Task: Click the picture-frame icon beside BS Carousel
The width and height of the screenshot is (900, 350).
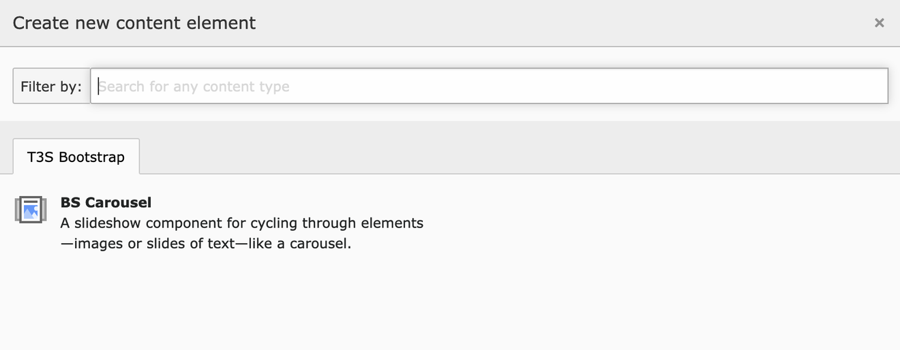Action: click(30, 210)
